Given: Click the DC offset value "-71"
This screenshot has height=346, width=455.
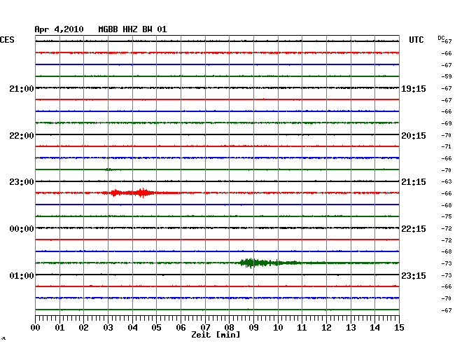Looking at the screenshot, I should [x=447, y=146].
